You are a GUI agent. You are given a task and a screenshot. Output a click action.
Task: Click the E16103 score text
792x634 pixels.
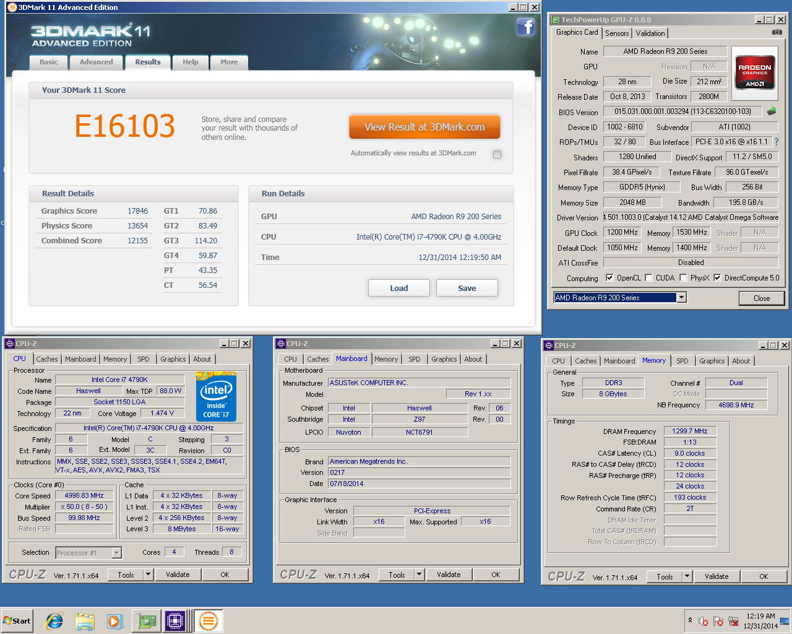[x=125, y=126]
